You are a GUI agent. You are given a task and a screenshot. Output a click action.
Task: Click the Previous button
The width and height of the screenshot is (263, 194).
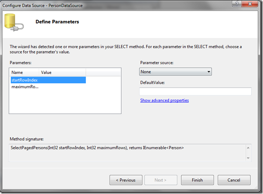point(126,180)
